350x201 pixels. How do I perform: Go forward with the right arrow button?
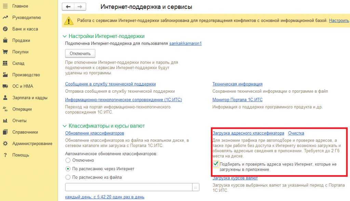pyautogui.click(x=80, y=7)
